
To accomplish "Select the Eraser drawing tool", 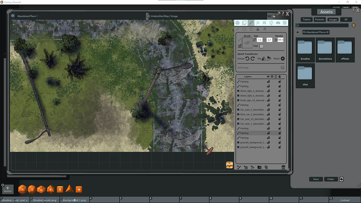I will [265, 29].
